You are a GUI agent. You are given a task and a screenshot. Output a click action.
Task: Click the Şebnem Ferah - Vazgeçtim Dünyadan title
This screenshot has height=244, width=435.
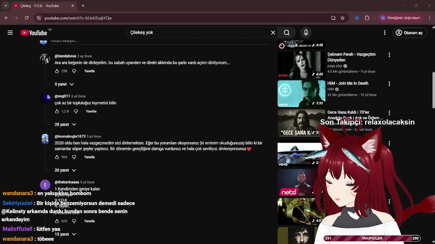(x=351, y=57)
